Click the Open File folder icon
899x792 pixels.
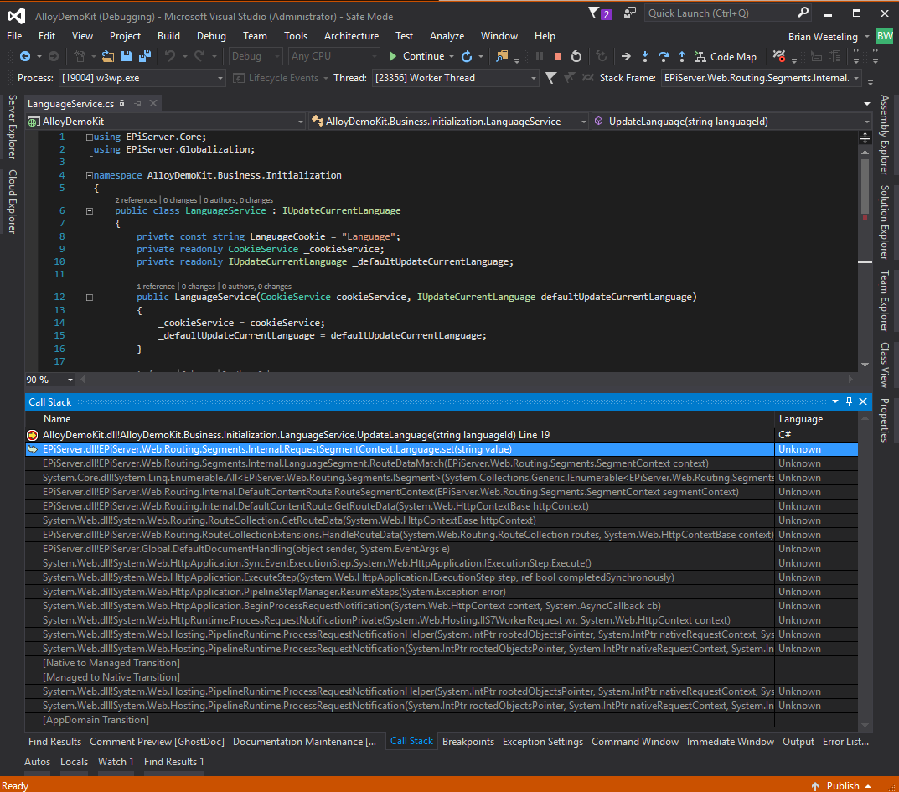108,56
